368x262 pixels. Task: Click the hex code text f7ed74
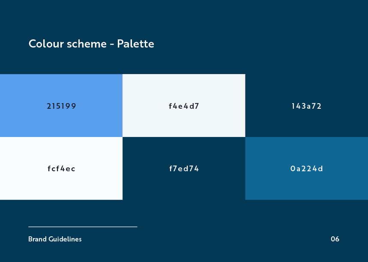(x=184, y=169)
